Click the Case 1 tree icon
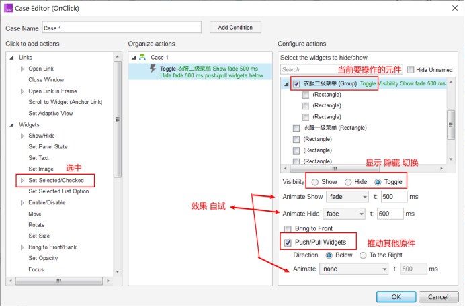 coord(142,57)
